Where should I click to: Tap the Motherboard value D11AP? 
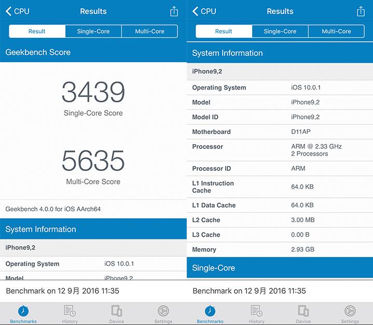301,132
